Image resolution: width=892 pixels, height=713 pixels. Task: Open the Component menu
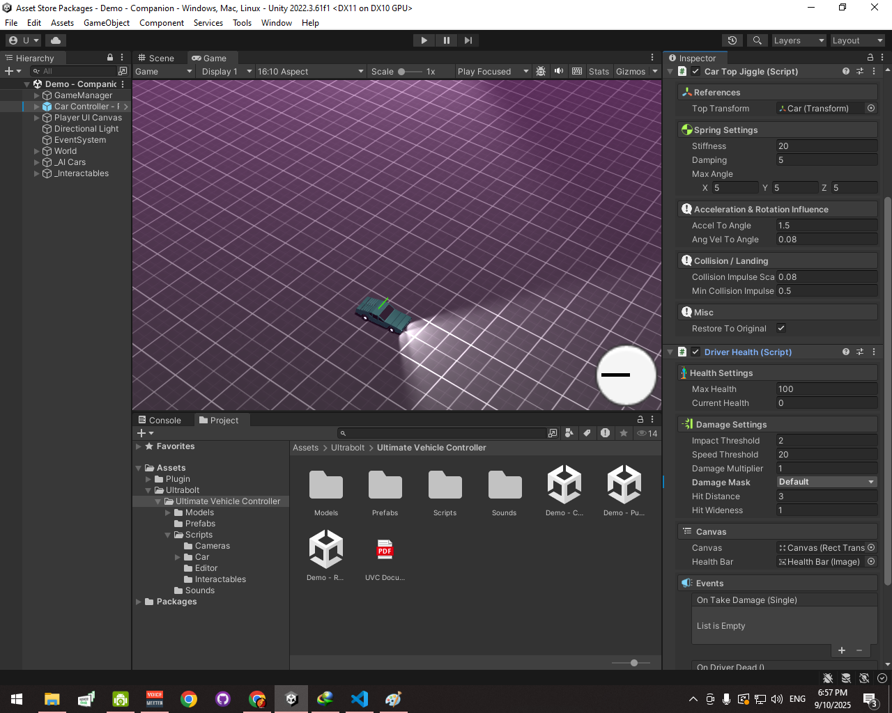[162, 23]
